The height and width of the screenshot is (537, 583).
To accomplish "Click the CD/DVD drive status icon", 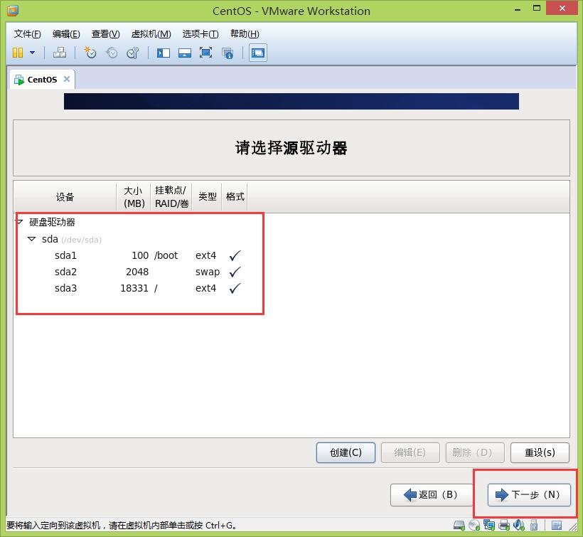I will [474, 526].
